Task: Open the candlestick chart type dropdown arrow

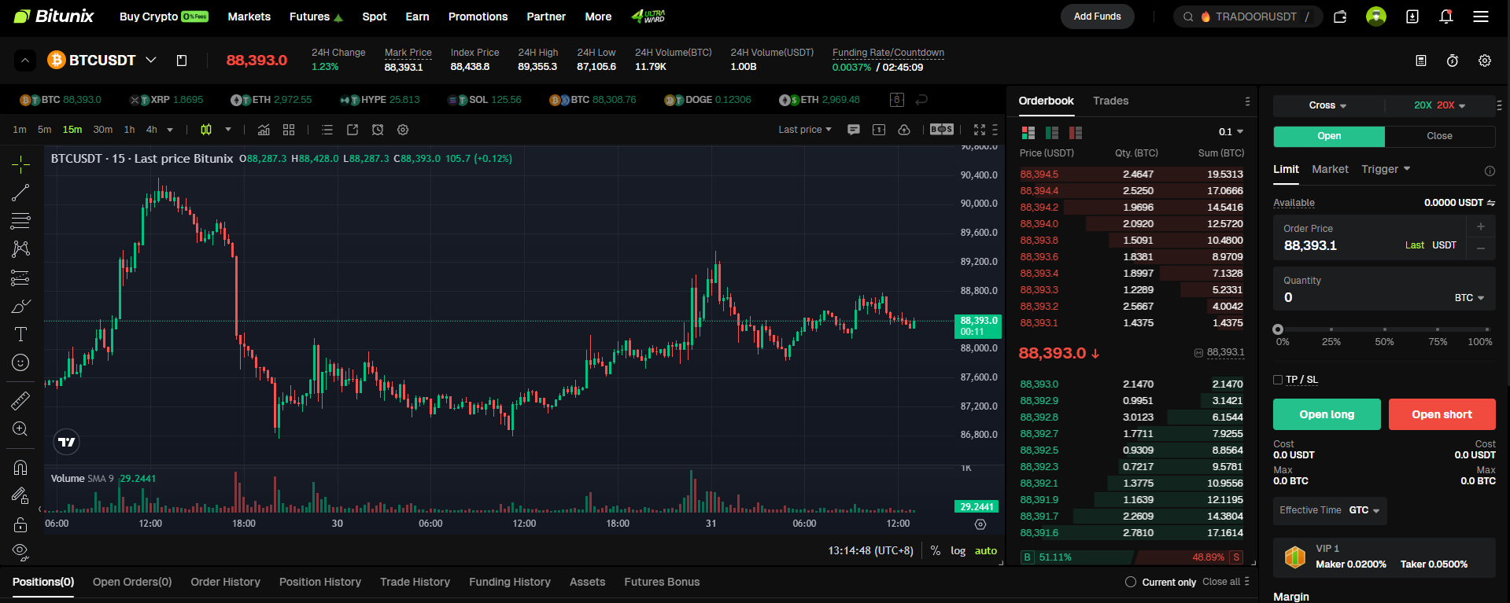Action: 228,130
